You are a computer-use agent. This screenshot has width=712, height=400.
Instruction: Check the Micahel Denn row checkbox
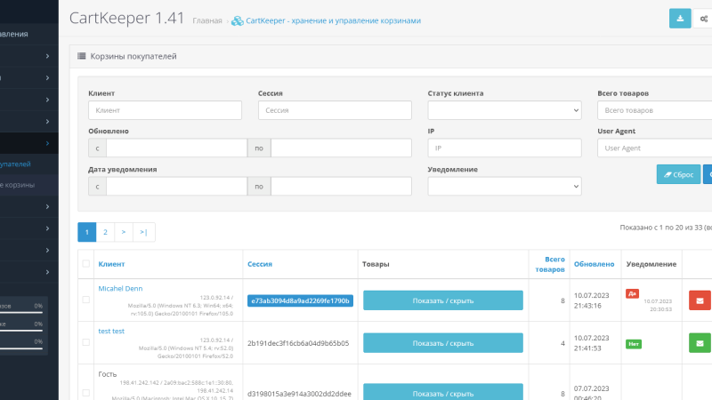click(85, 300)
